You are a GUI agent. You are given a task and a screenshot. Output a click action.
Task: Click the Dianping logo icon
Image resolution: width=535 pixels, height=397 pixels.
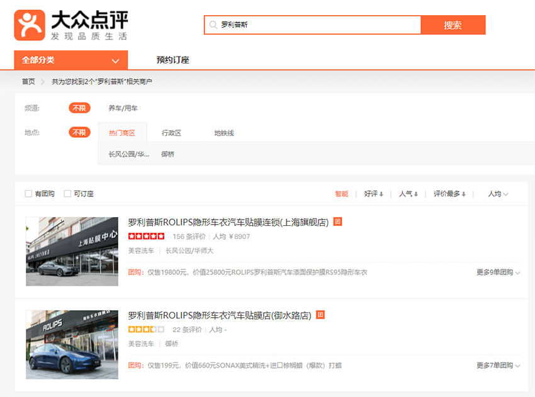(x=30, y=25)
